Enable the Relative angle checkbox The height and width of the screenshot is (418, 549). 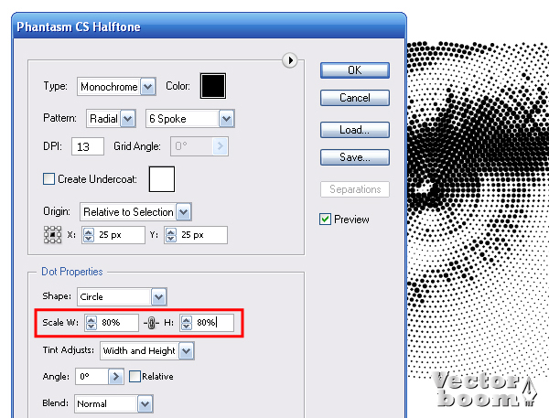click(x=135, y=376)
